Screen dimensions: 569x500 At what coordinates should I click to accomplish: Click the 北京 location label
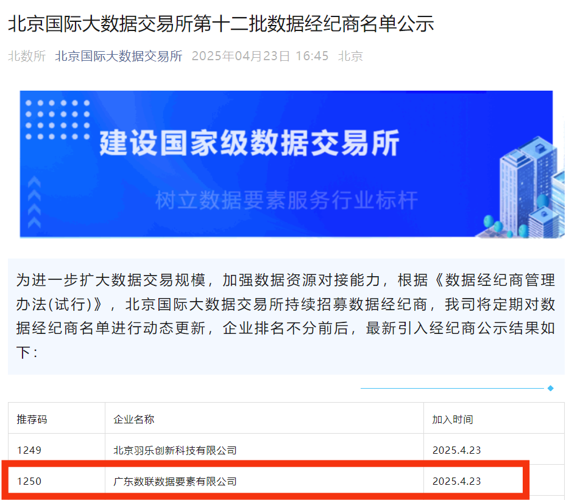350,57
